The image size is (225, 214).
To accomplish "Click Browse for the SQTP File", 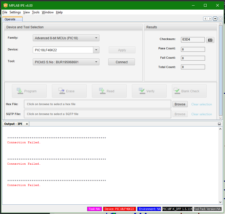I will [180, 114].
